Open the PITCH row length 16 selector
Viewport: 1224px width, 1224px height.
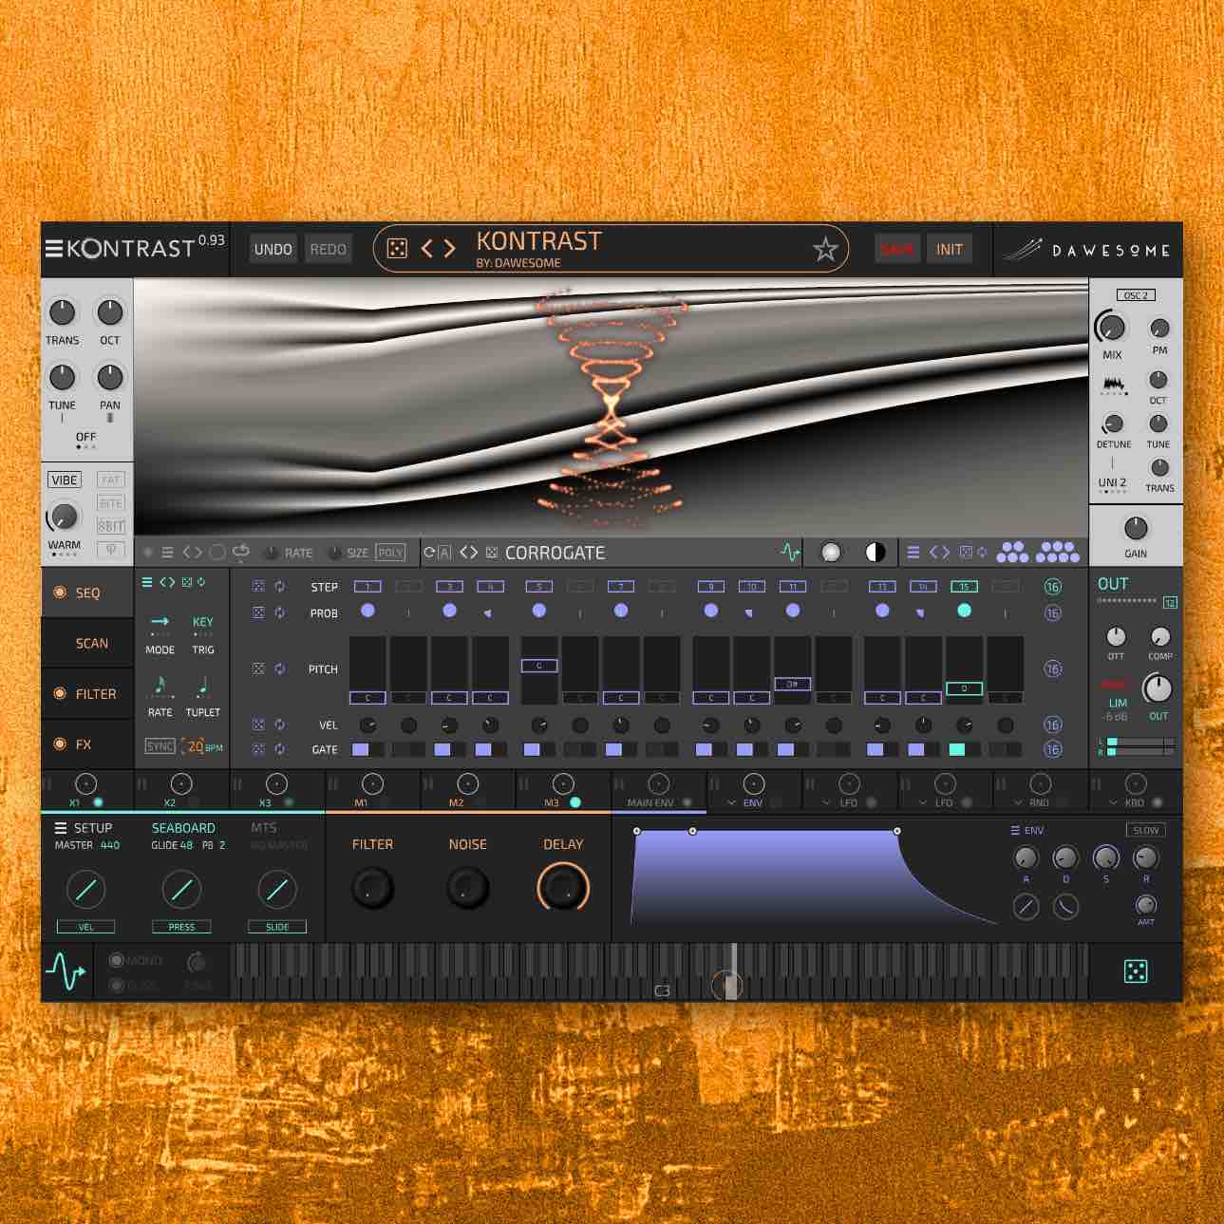click(1052, 668)
